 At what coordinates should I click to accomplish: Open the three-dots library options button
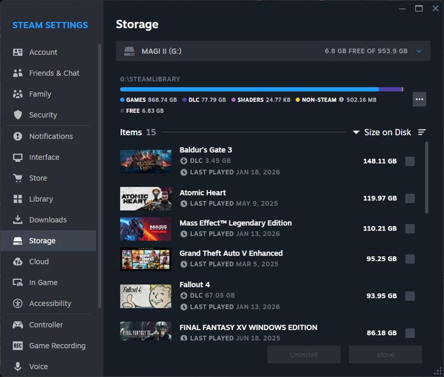(419, 99)
